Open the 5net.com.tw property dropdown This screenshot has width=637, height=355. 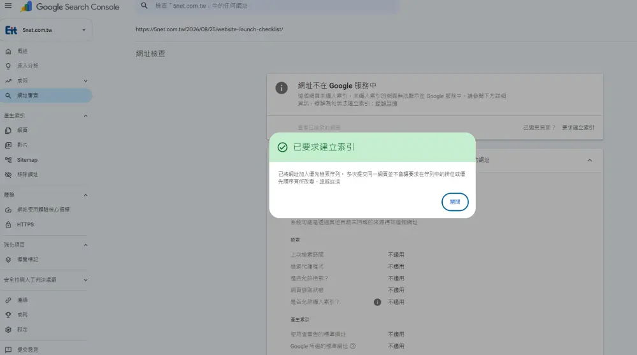(x=46, y=30)
